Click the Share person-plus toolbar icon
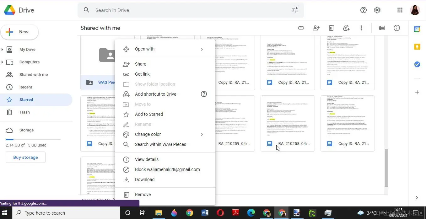This screenshot has width=426, height=219. pyautogui.click(x=316, y=28)
